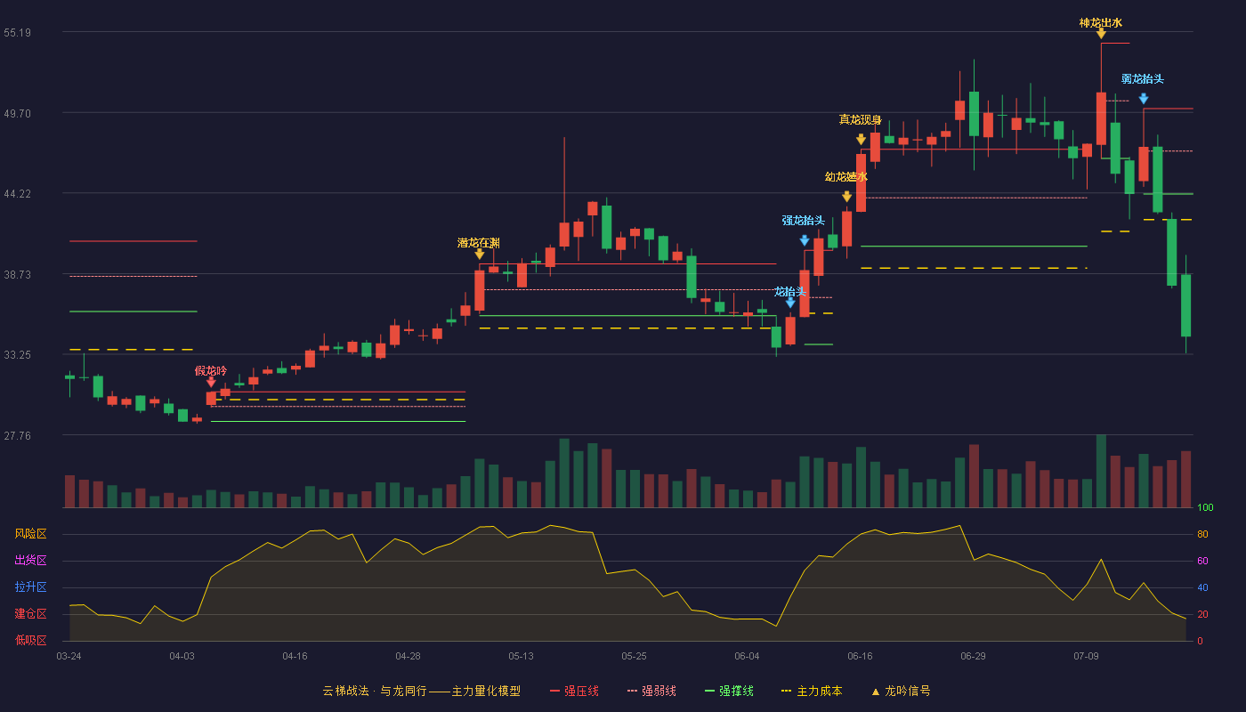Click the 04-28 date label
Screen dimensions: 1246x712
408,656
